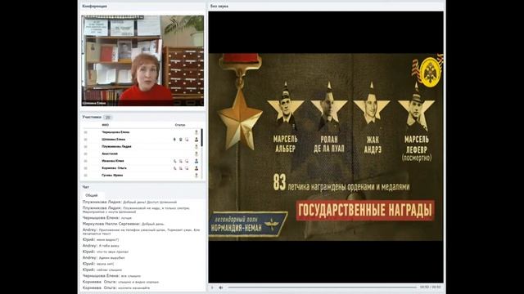Click the first chat message from Плужникова Лидия
Screen dimensions: 524x294
(x=129, y=202)
